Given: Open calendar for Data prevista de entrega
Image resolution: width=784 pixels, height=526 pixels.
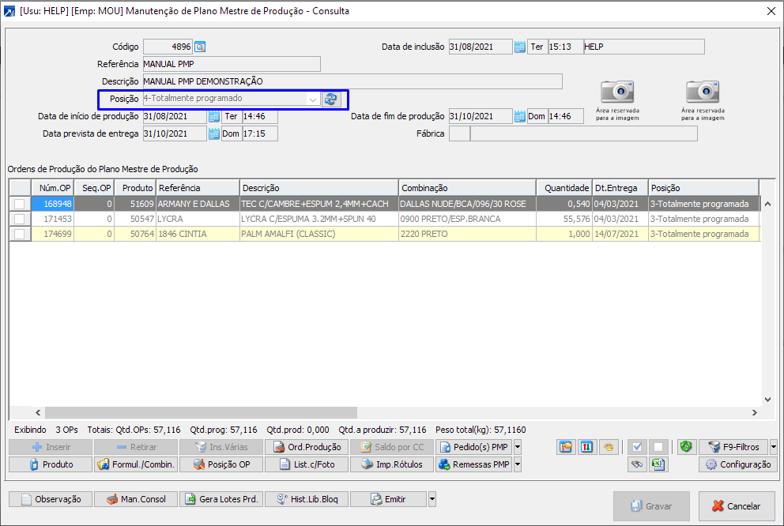Looking at the screenshot, I should point(214,134).
